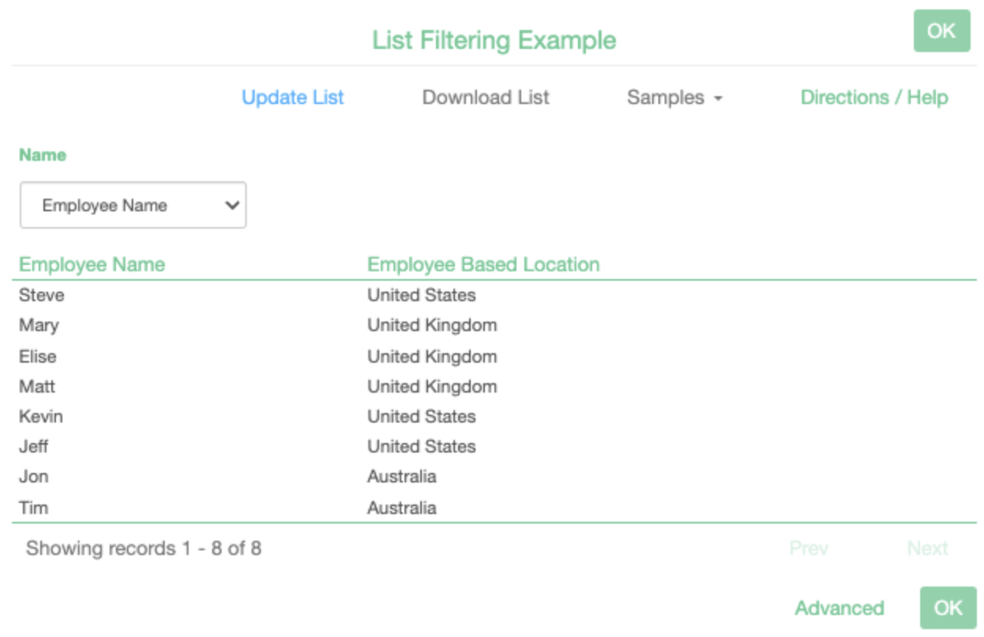Go to previous page with Prev
The width and height of the screenshot is (984, 637).
coord(809,548)
